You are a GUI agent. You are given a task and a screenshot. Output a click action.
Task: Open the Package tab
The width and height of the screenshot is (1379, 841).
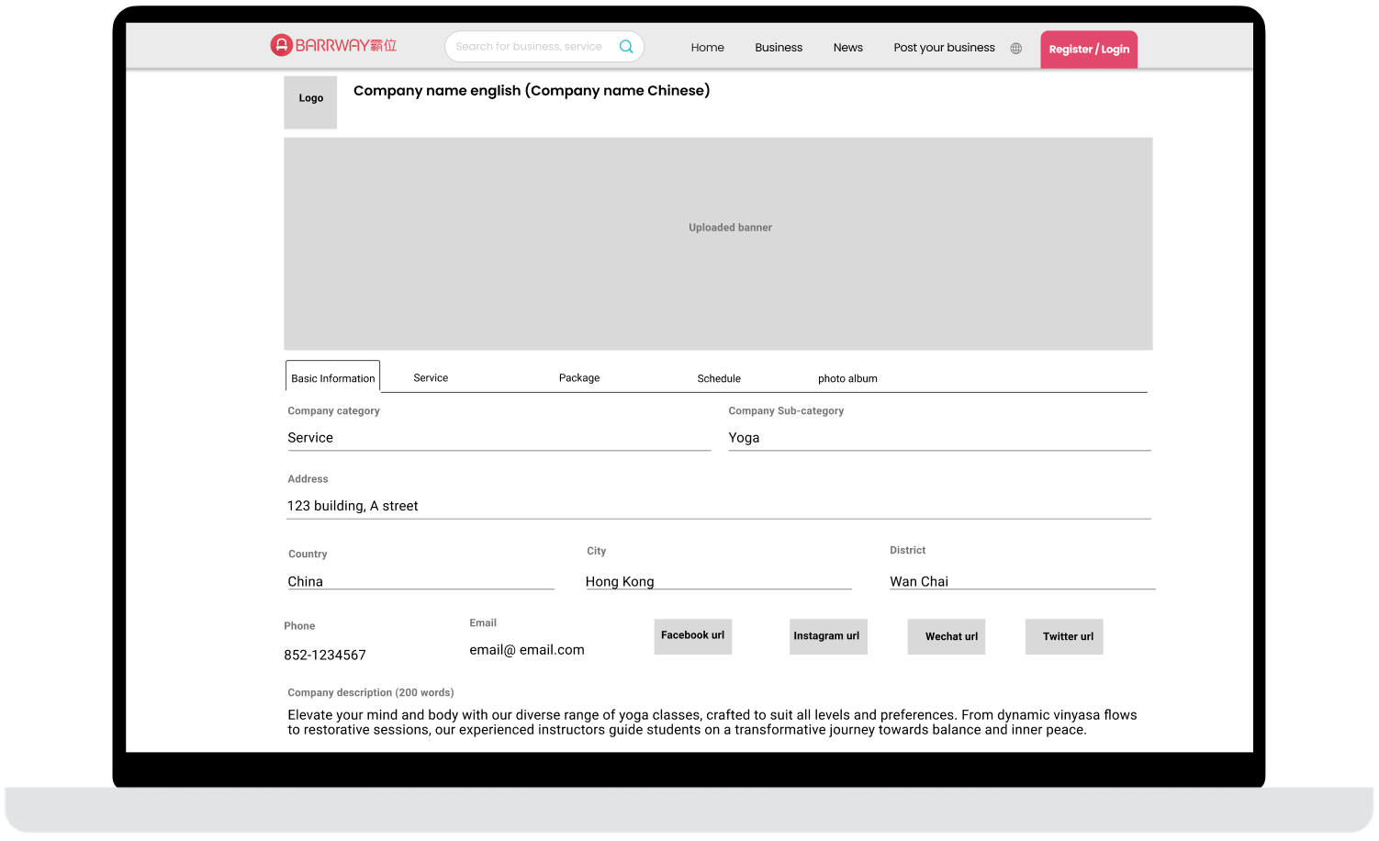click(x=578, y=378)
